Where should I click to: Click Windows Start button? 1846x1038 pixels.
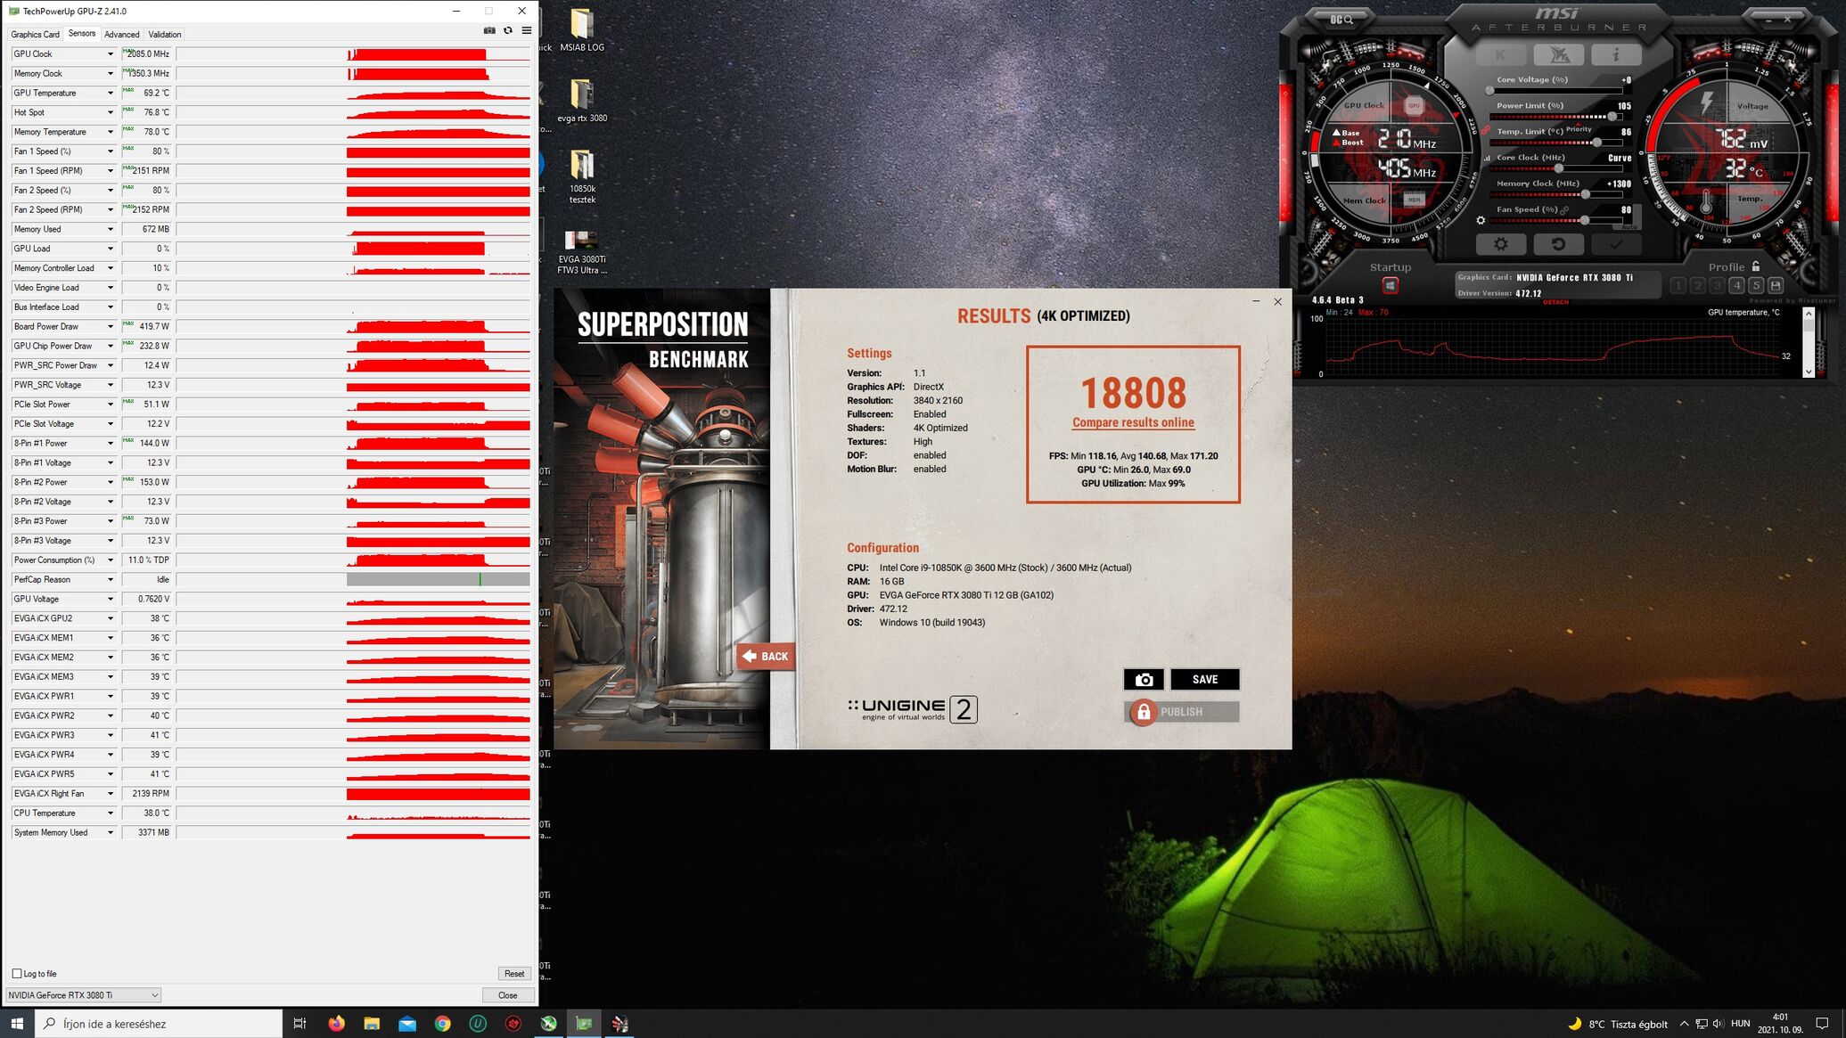coord(17,1024)
